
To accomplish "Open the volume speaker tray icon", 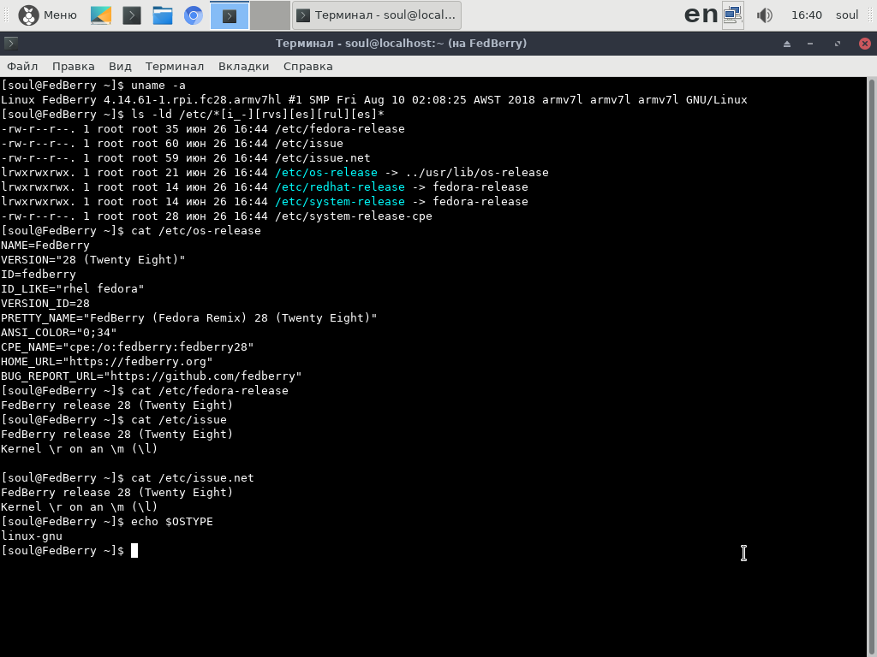I will 765,15.
